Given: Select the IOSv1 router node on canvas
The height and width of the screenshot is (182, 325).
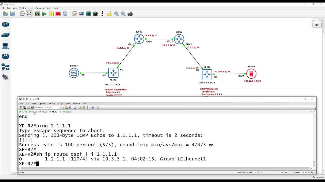Looking at the screenshot, I should point(139,39).
